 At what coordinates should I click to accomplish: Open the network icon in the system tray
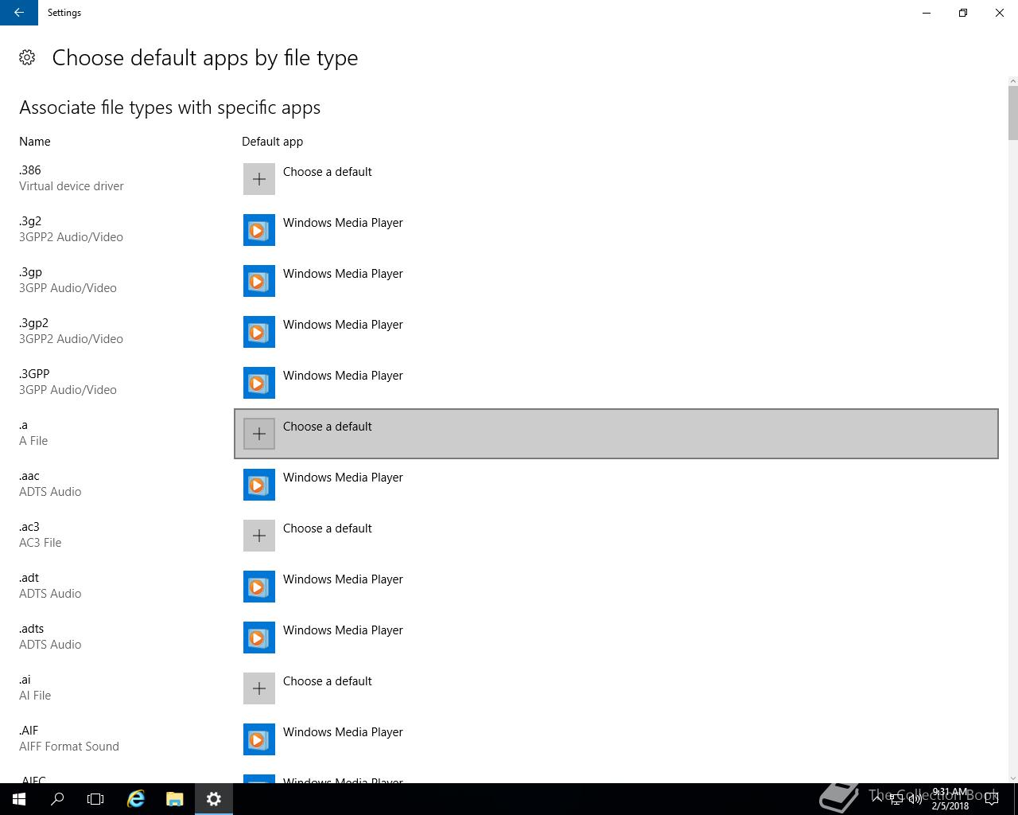tap(896, 799)
